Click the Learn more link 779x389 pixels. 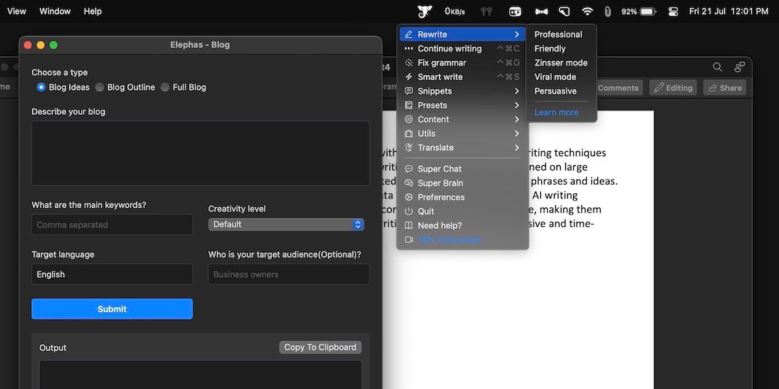pos(556,112)
